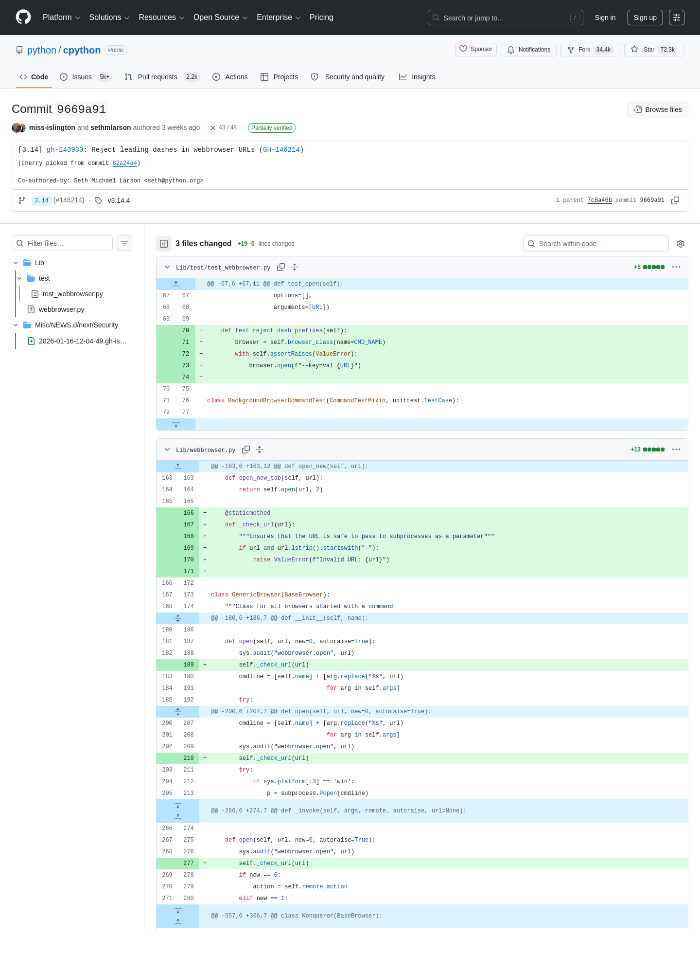Screen dimensions: 700x973
Task: Click the +5 diffstat green squares
Action: pos(653,267)
